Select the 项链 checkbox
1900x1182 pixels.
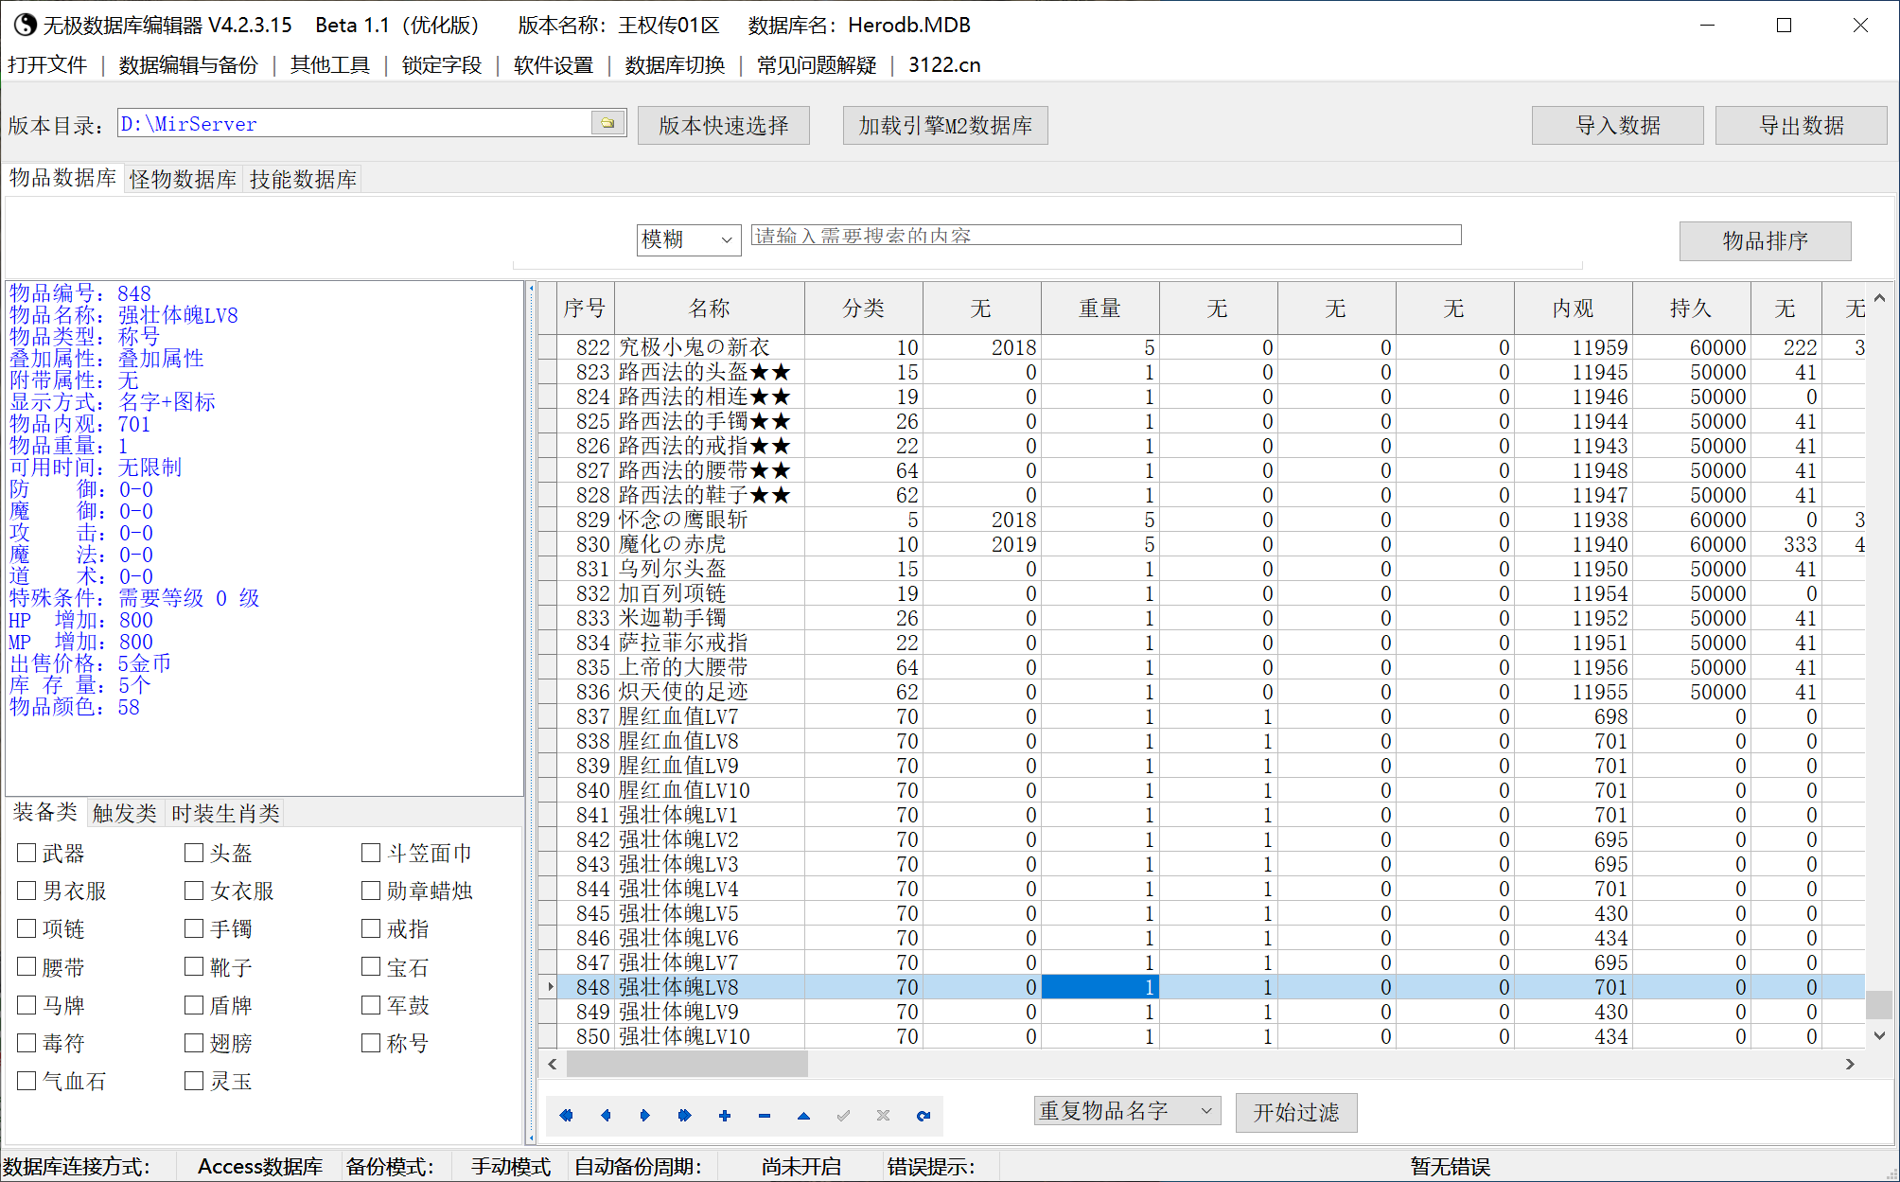(26, 928)
